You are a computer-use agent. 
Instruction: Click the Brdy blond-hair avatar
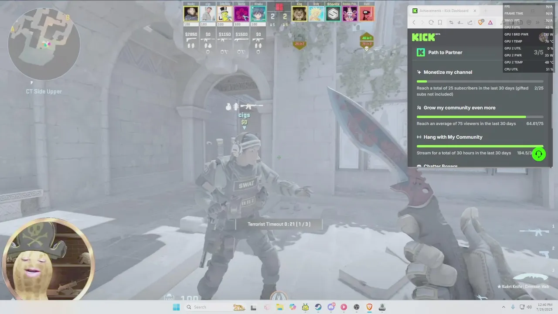point(316,14)
